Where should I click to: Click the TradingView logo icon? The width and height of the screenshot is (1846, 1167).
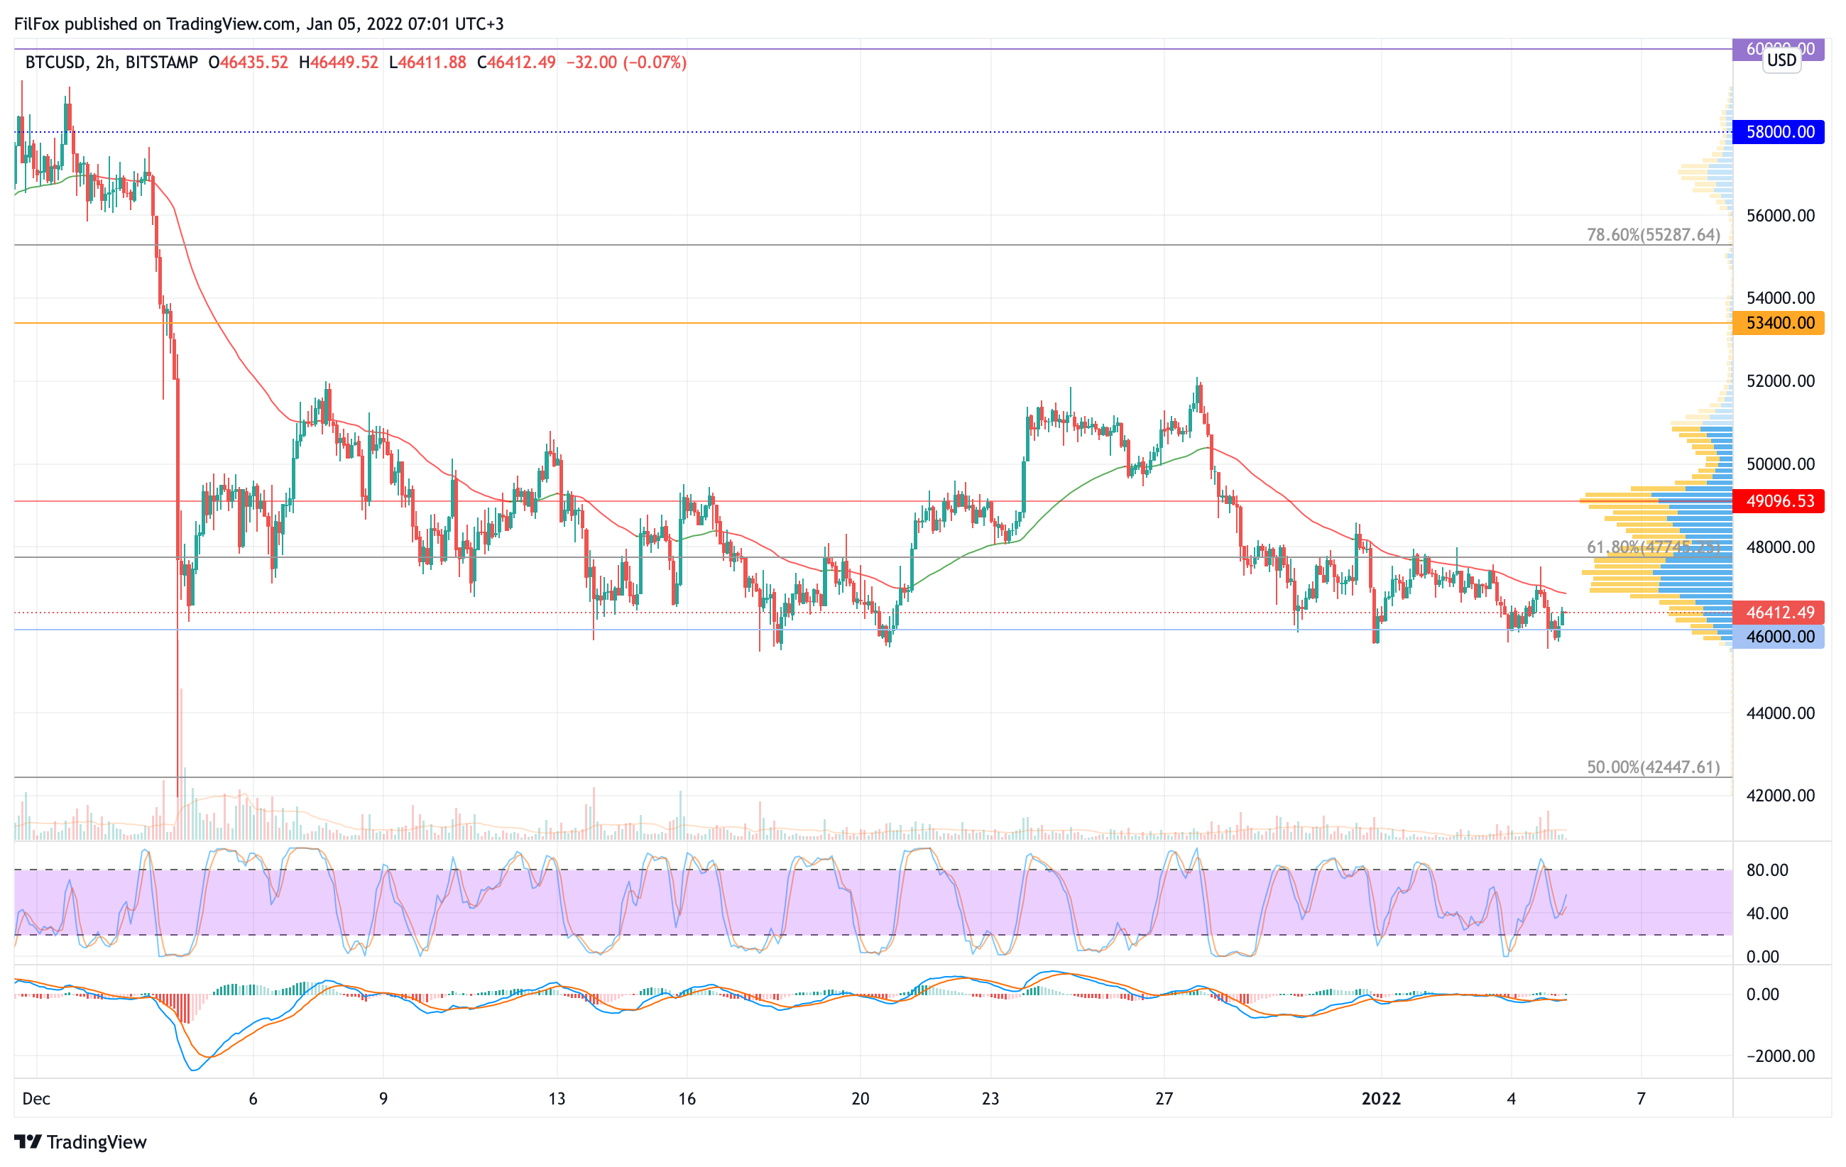pos(28,1141)
